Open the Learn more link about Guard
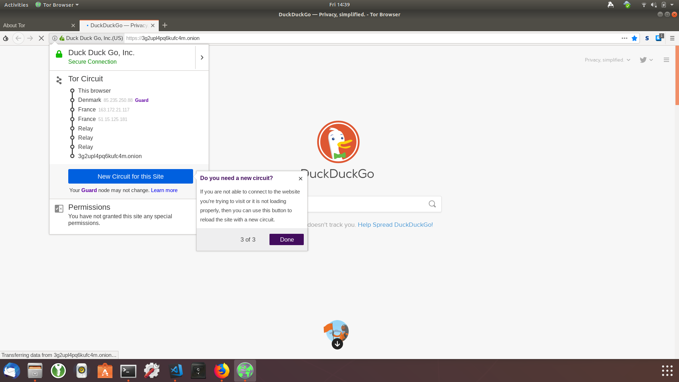 [x=164, y=190]
